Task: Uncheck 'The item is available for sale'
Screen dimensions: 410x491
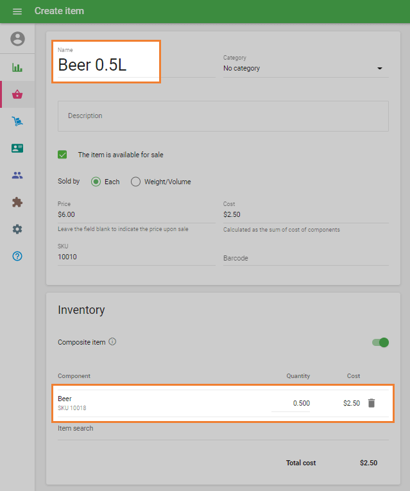Action: tap(62, 155)
